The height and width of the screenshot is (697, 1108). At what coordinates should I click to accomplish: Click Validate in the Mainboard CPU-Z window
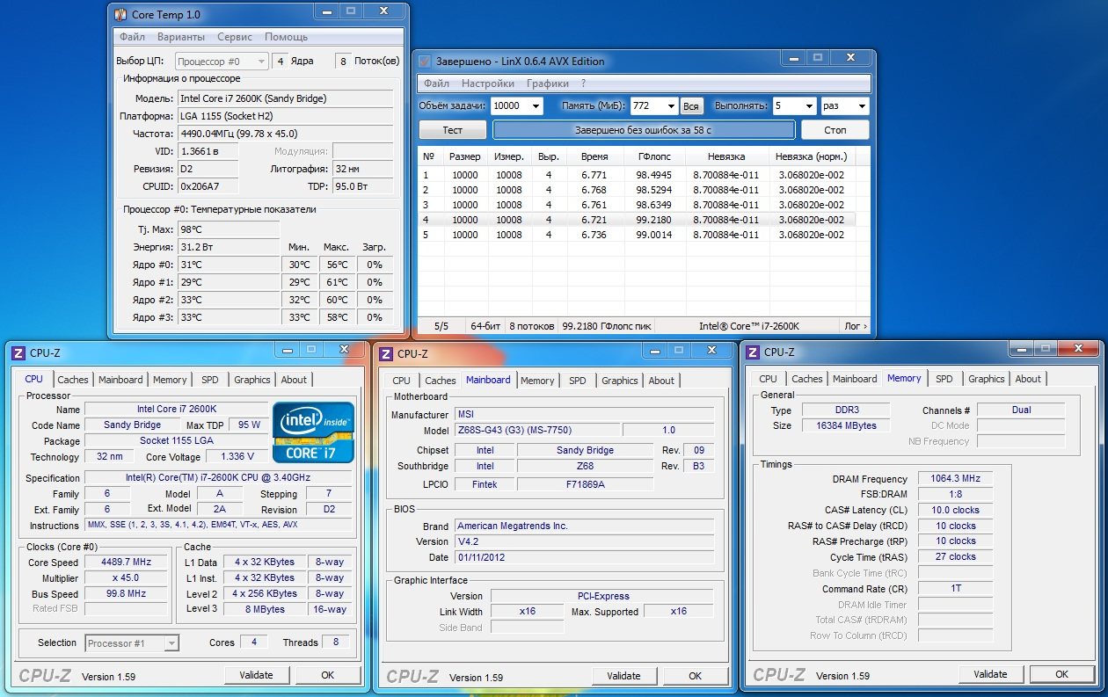coord(623,676)
